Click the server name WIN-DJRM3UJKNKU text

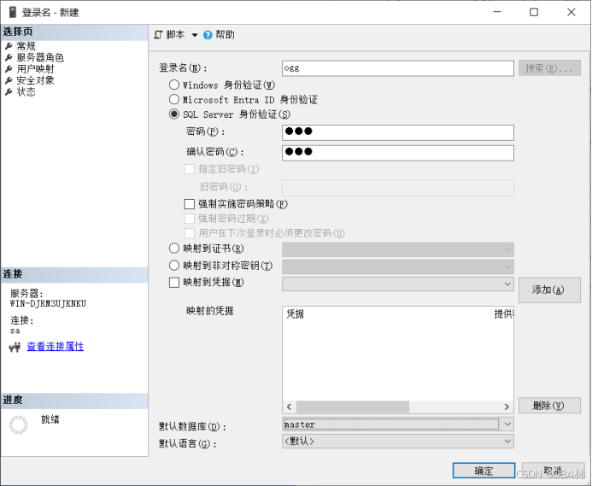point(48,303)
